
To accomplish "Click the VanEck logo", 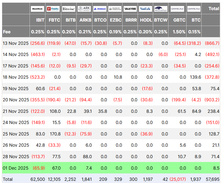I will click(x=145, y=9).
